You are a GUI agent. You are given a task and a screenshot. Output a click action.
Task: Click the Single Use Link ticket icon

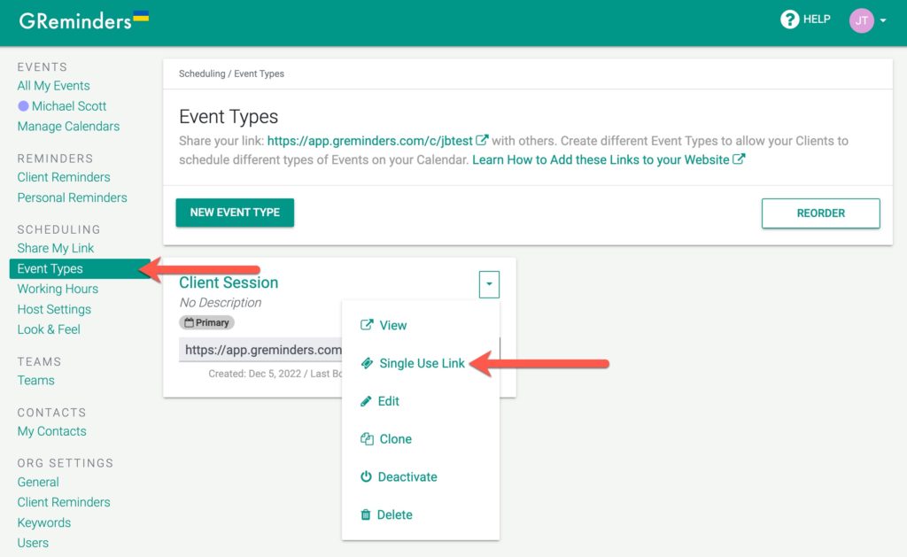[367, 363]
